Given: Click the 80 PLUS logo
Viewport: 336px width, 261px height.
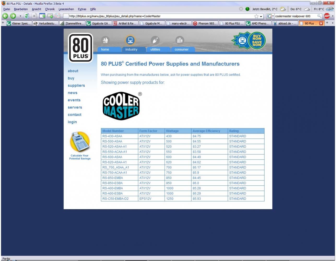Looking at the screenshot, I should [80, 48].
